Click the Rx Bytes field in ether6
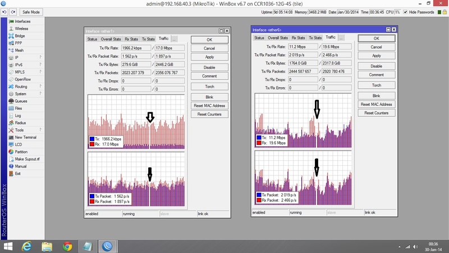This screenshot has width=449, height=253. pyautogui.click(x=336, y=63)
